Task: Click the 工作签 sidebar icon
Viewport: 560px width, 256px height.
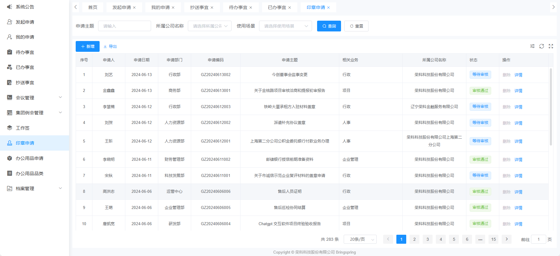Action: click(x=10, y=128)
